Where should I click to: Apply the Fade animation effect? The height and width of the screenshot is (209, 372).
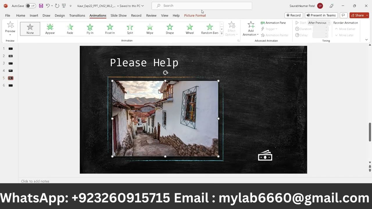[70, 29]
